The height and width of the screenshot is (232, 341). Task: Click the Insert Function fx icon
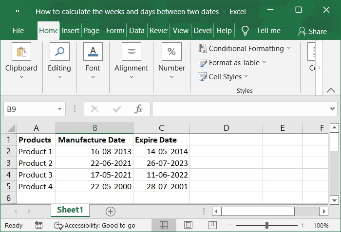click(x=138, y=109)
